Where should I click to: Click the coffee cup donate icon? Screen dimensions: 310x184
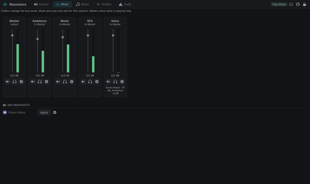coord(305,4)
